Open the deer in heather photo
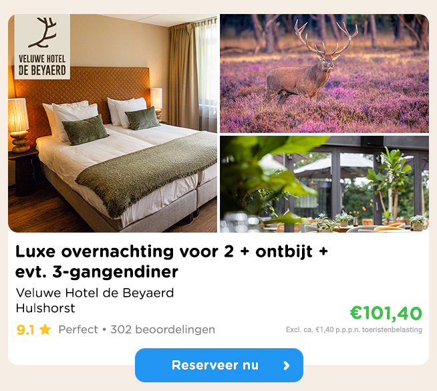The width and height of the screenshot is (437, 391). [x=324, y=74]
